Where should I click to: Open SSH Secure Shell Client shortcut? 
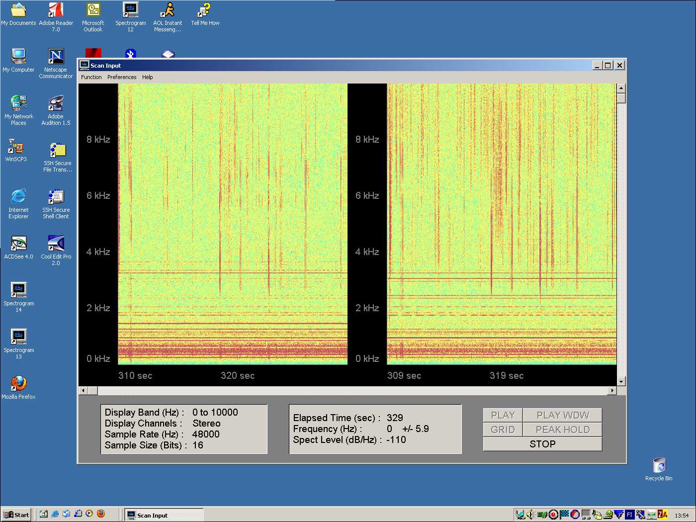(x=56, y=203)
